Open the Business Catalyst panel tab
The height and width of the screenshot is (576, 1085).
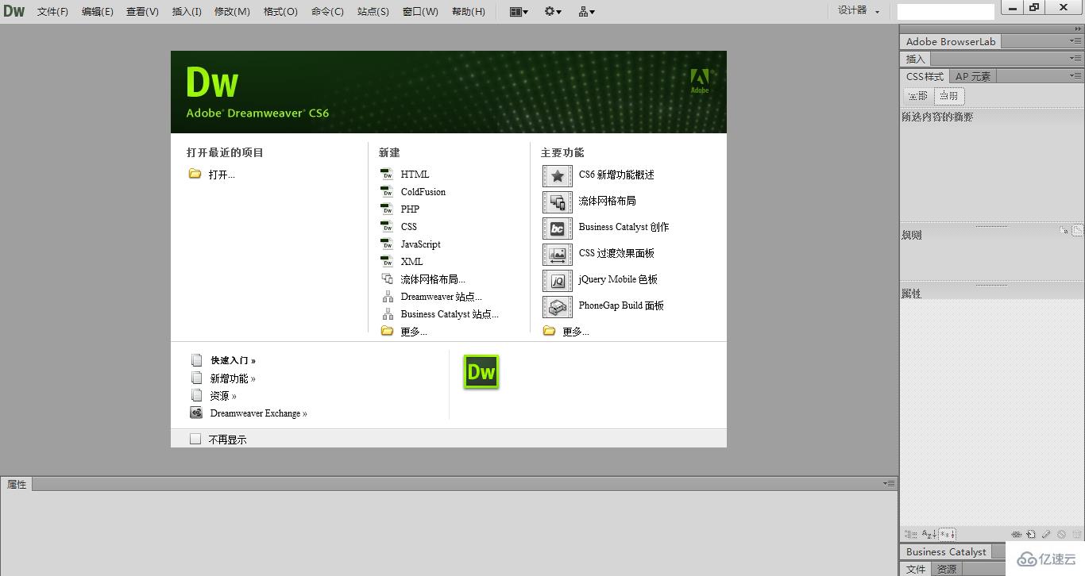[x=946, y=551]
